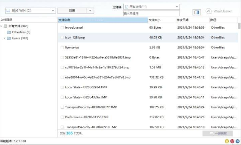Viewport: 241px width, 145px height.
Task: Click the 2021/9/24 18:45:12 date cell
Action: click(x=191, y=67)
